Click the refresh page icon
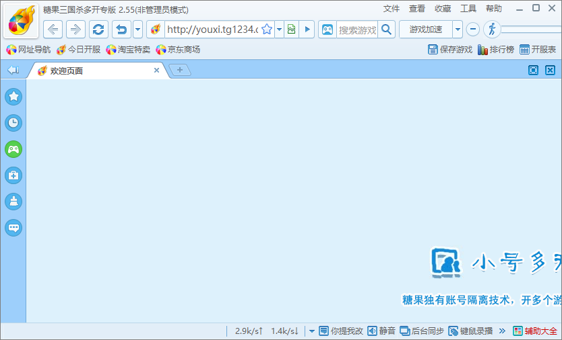 pyautogui.click(x=98, y=30)
